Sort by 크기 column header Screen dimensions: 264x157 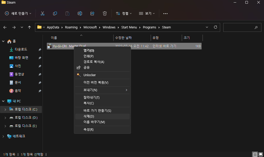pos(192,38)
